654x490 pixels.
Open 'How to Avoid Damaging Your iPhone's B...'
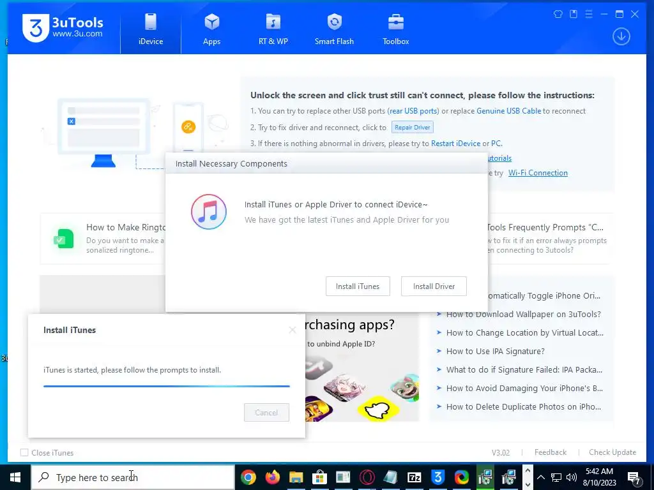pos(524,389)
